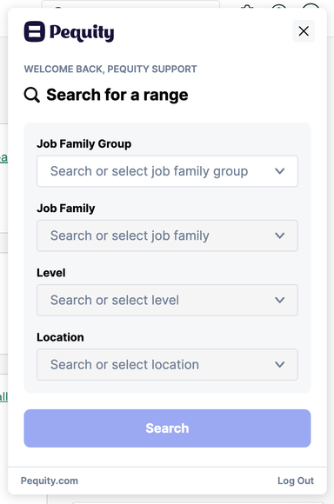This screenshot has width=334, height=504.
Task: Expand the Job Family Group dropdown chevron
Action: [279, 171]
